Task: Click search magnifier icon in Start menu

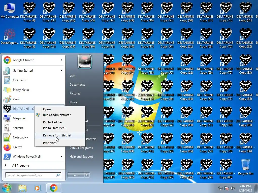Action: pyautogui.click(x=58, y=175)
